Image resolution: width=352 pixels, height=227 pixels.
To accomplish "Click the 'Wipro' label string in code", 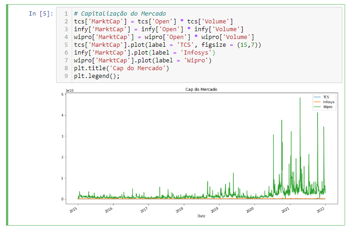I will (x=198, y=60).
